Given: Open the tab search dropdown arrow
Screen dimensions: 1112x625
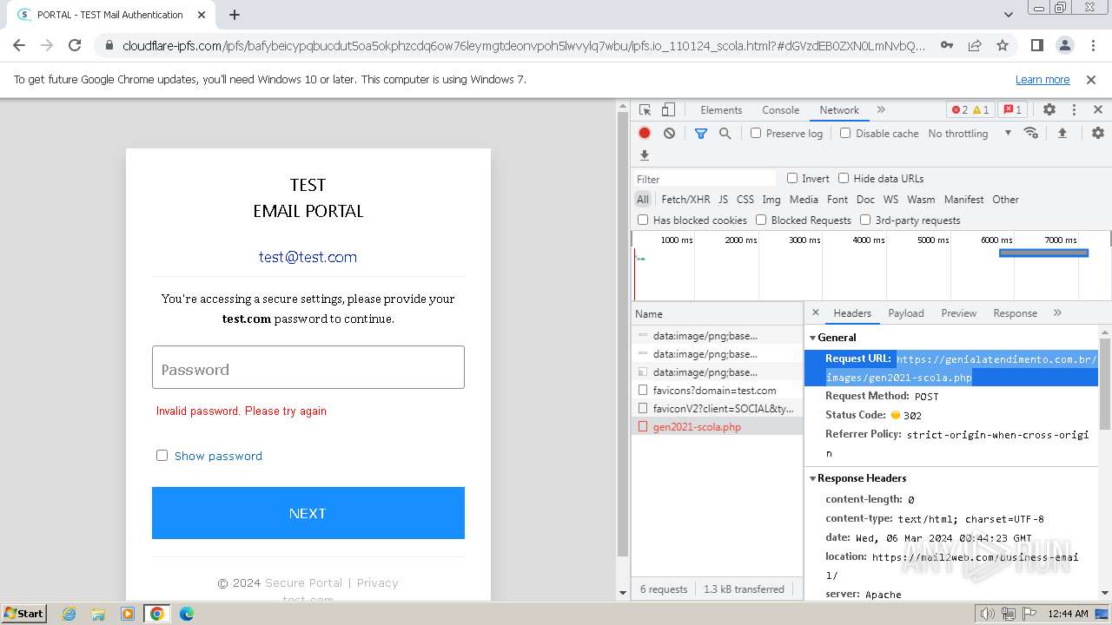Looking at the screenshot, I should pos(1008,15).
